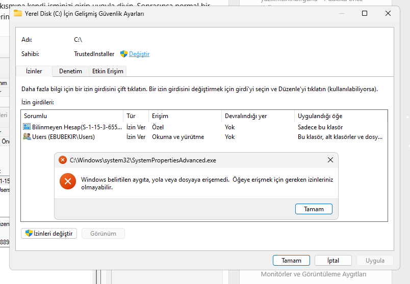Click the unknown account icon in list

(x=27, y=127)
